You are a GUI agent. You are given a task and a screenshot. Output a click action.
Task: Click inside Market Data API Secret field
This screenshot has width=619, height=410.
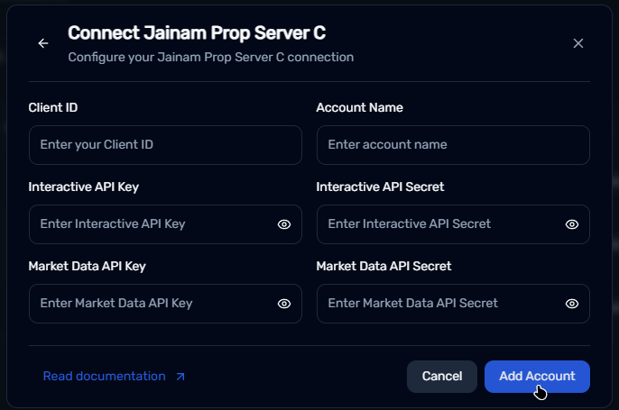coord(438,304)
